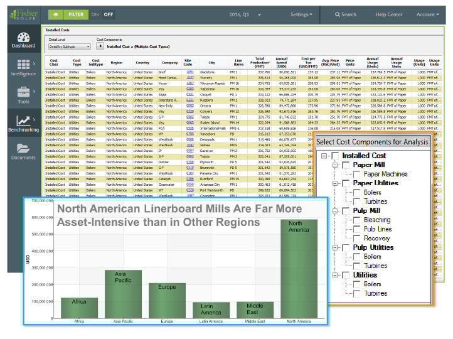The height and width of the screenshot is (339, 453).
Task: Sort by the Annual Spend column header
Action: coord(281,62)
